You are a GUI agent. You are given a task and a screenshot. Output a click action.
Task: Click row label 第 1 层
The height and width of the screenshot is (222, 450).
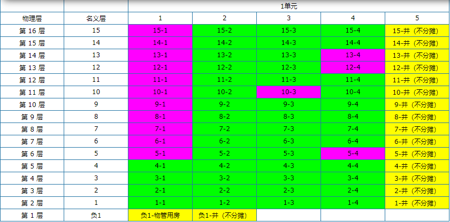[x=32, y=215]
